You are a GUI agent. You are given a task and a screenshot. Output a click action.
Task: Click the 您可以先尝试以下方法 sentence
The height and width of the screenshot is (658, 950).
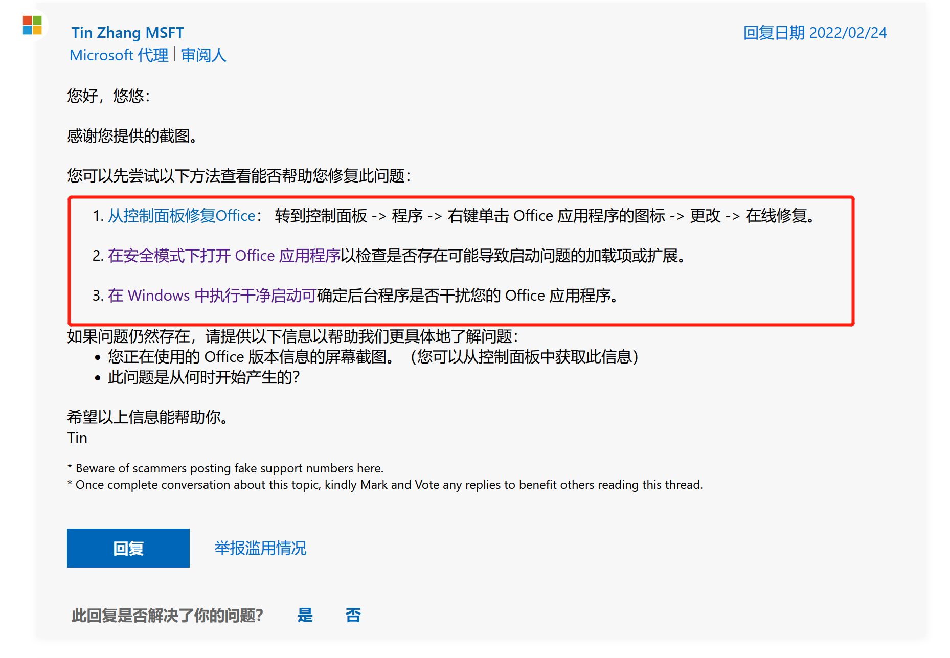(x=239, y=176)
